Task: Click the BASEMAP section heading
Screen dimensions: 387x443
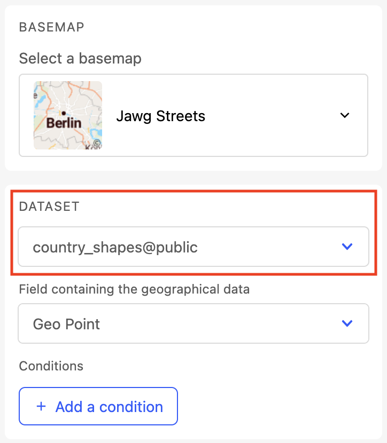Action: (52, 27)
